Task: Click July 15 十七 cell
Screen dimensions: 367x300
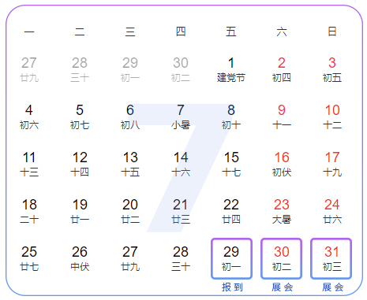Action: [231, 165]
